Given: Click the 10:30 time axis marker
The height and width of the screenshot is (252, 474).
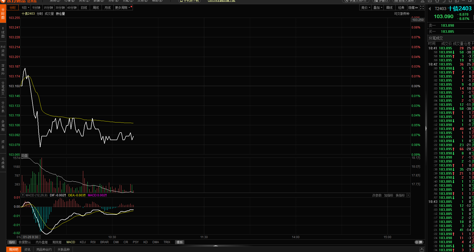Looking at the screenshot, I should pyautogui.click(x=112, y=237).
